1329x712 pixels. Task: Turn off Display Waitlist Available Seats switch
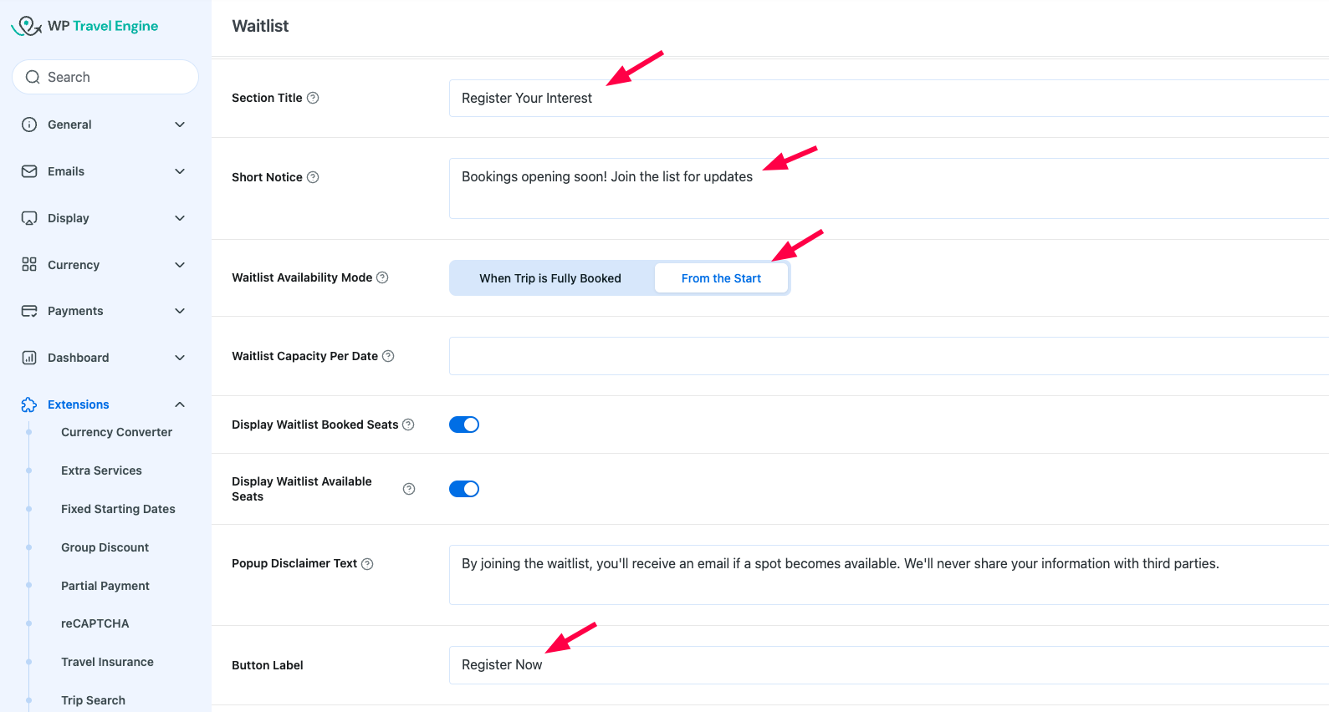[464, 489]
